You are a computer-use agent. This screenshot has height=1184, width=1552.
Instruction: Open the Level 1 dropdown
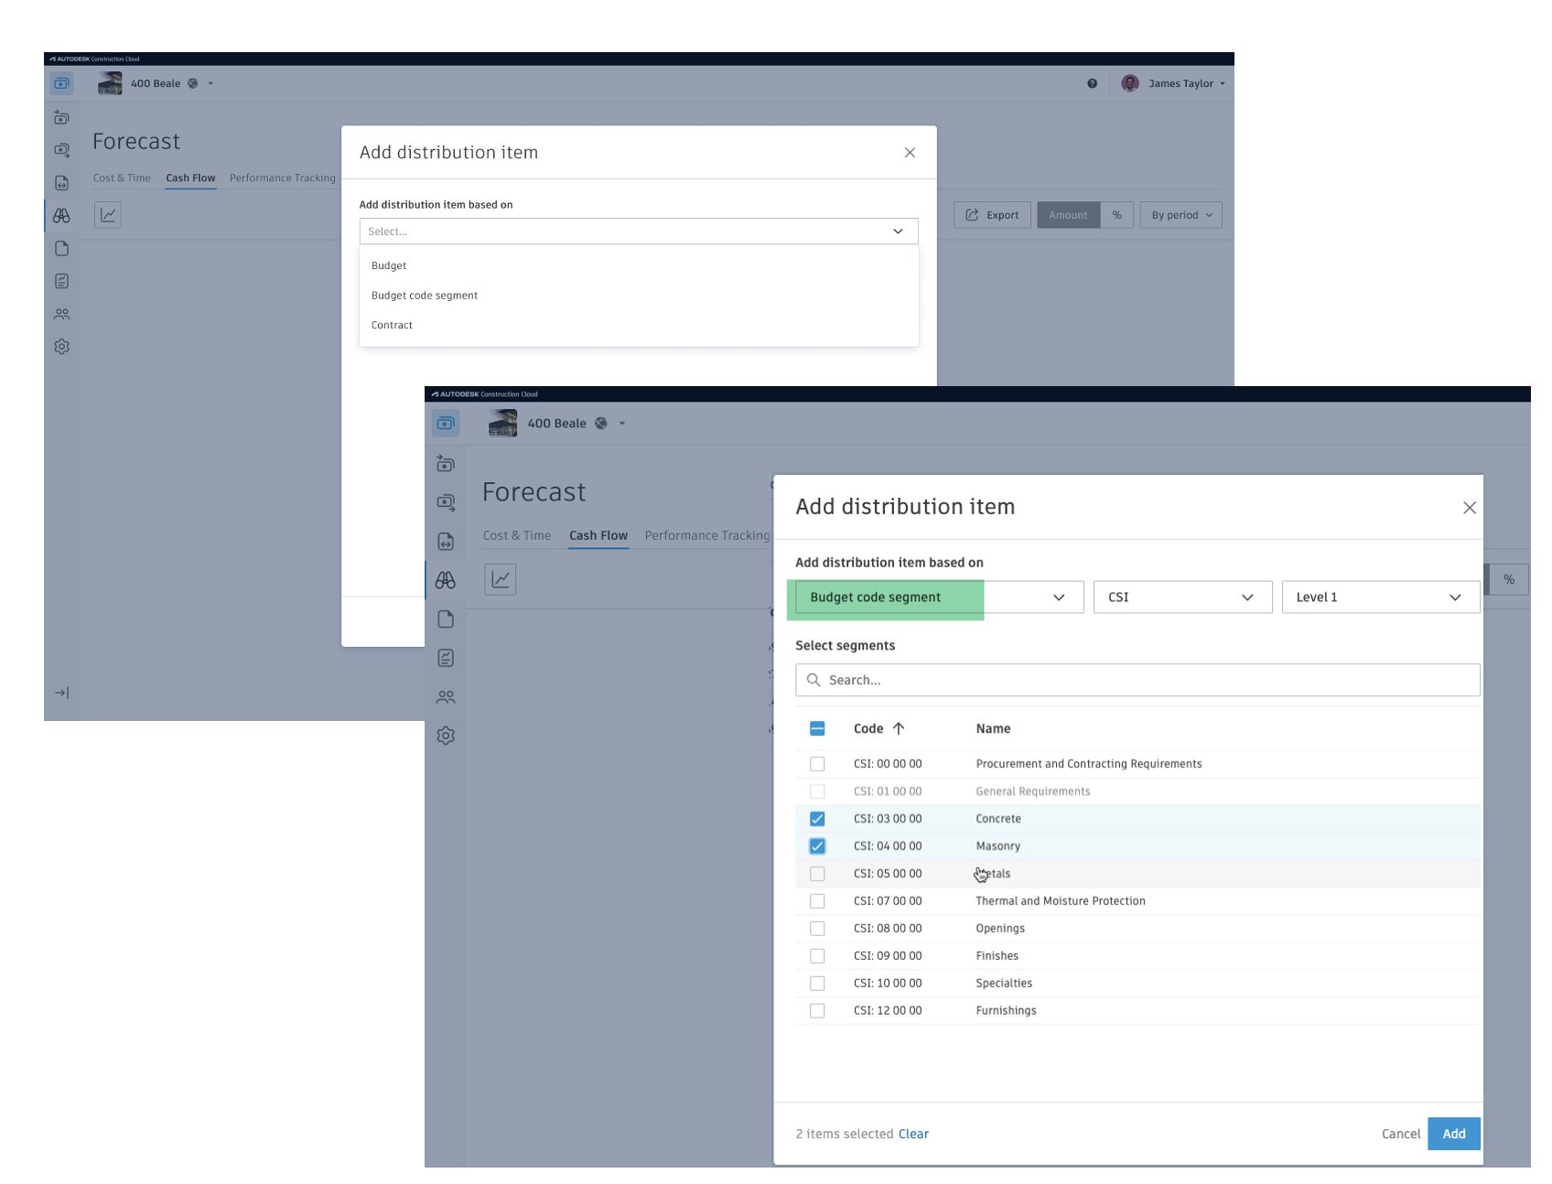pos(1380,597)
